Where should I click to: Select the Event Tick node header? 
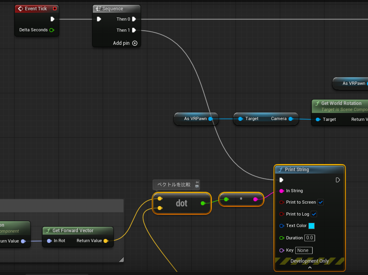coord(37,9)
